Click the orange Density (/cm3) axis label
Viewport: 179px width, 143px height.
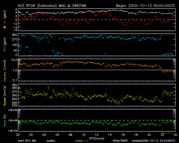coord(4,70)
